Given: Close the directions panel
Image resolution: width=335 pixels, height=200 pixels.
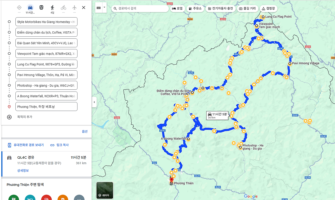Looking at the screenshot, I should 83,7.
